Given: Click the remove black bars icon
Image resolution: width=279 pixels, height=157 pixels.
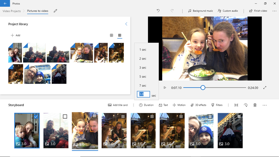Looking at the screenshot, I should click(236, 105).
